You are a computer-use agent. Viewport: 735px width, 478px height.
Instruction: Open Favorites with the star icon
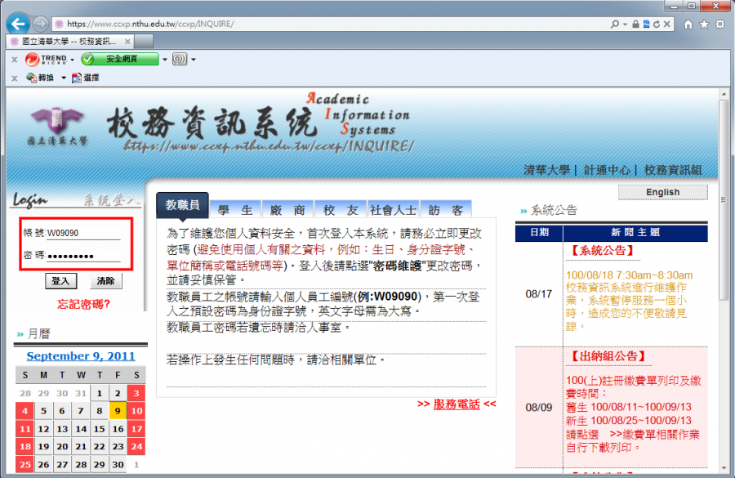pyautogui.click(x=704, y=25)
